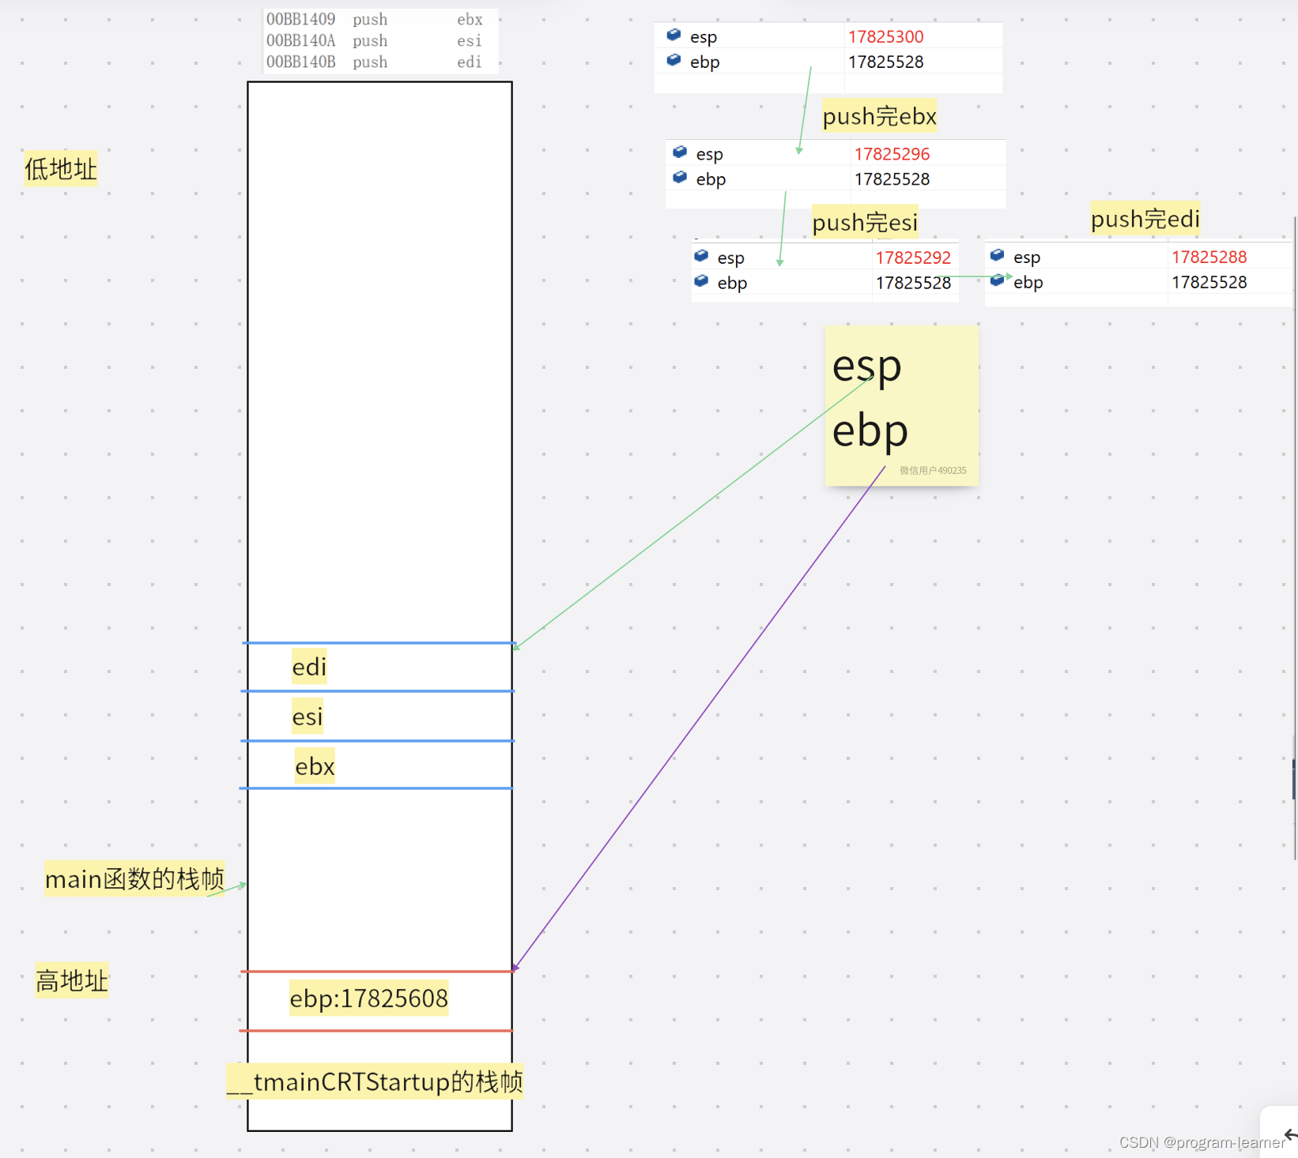Screen dimensions: 1298x1158
Task: Select the ebx stack cell label
Action: [315, 766]
